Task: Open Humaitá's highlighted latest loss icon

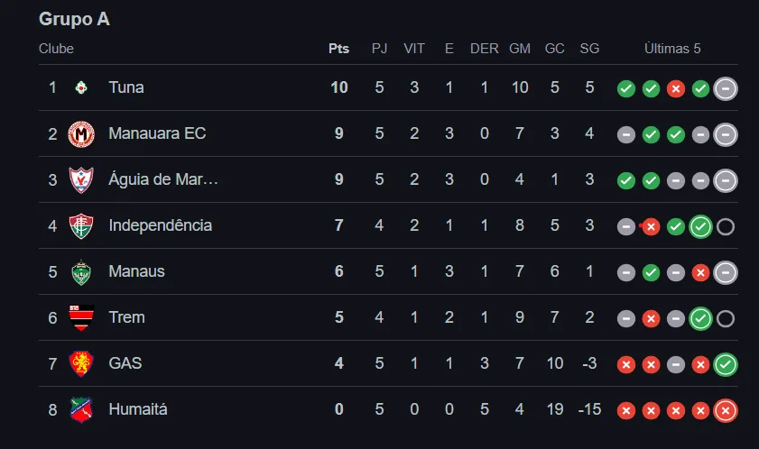Action: (x=725, y=411)
